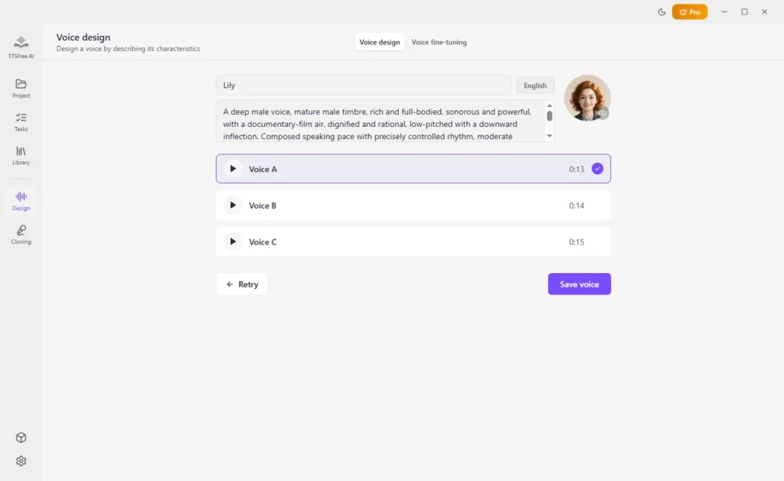This screenshot has height=481, width=784.
Task: Open the English language selector
Action: coord(535,86)
